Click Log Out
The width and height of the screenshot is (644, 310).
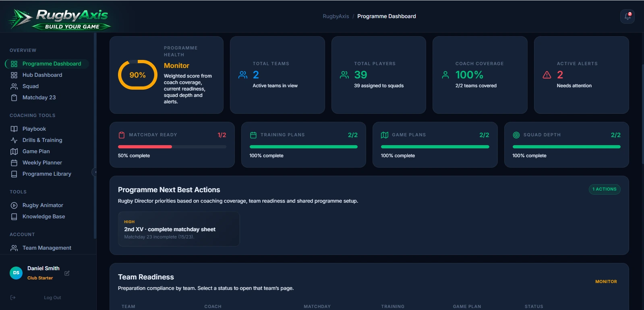pyautogui.click(x=52, y=298)
